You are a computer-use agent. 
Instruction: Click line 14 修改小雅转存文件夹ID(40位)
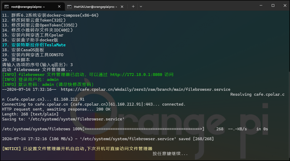click(37, 30)
